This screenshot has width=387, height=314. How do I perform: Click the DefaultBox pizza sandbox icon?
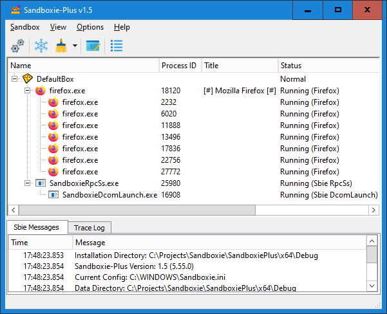click(28, 78)
